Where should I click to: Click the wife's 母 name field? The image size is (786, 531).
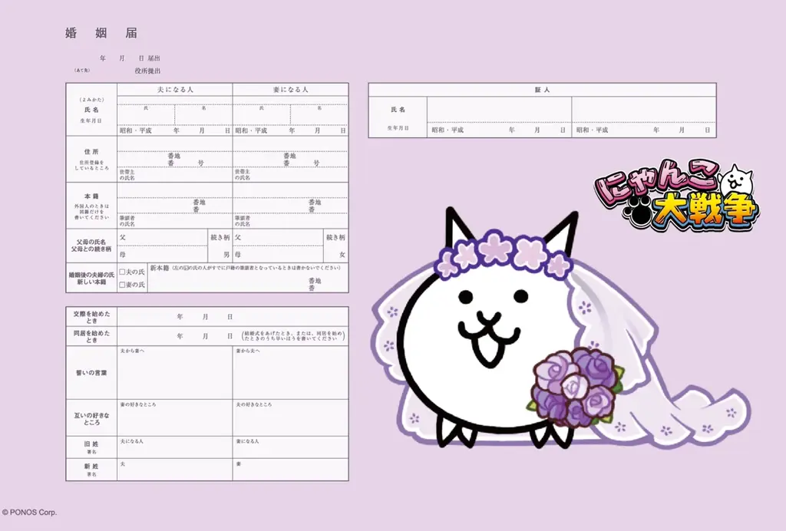[278, 255]
